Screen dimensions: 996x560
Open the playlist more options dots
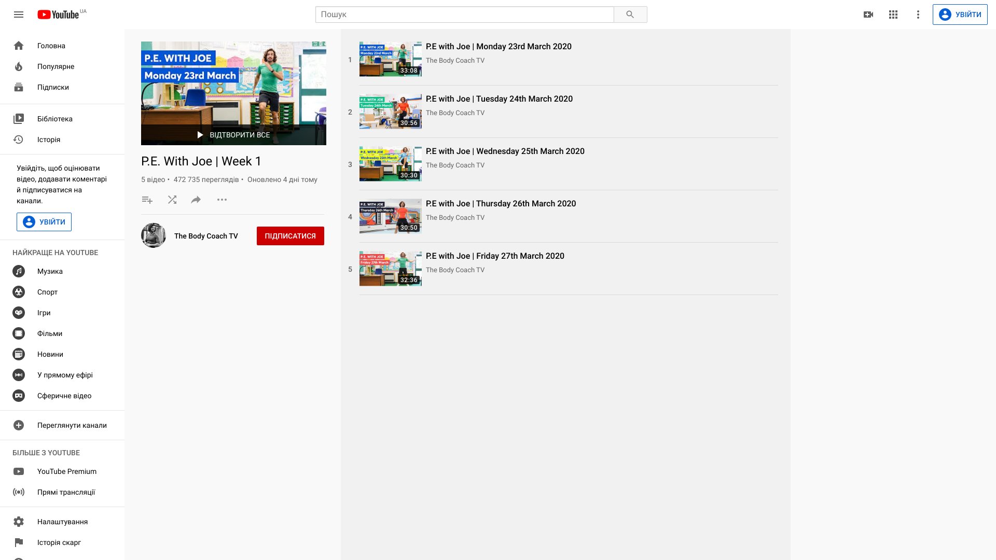click(x=222, y=200)
